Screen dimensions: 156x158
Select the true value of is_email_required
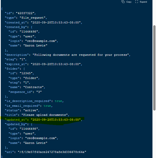[47, 106]
